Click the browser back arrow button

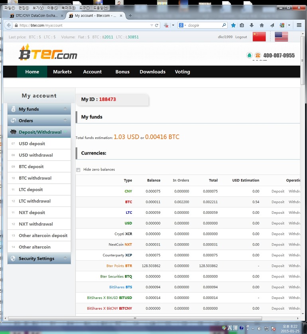pyautogui.click(x=8, y=25)
